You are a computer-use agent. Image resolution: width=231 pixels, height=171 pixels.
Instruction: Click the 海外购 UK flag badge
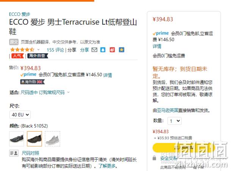coord(33,82)
